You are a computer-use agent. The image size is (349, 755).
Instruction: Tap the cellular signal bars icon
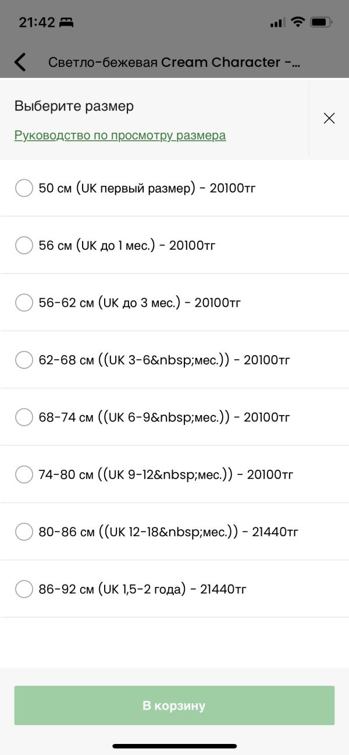277,23
